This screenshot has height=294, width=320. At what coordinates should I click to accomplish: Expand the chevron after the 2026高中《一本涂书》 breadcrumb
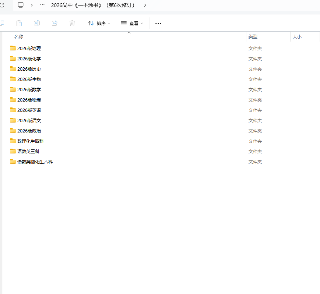(x=145, y=5)
